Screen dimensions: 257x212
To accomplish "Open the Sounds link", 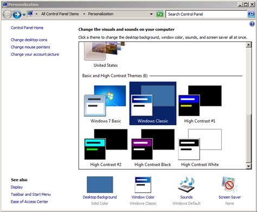I will coord(187,197).
